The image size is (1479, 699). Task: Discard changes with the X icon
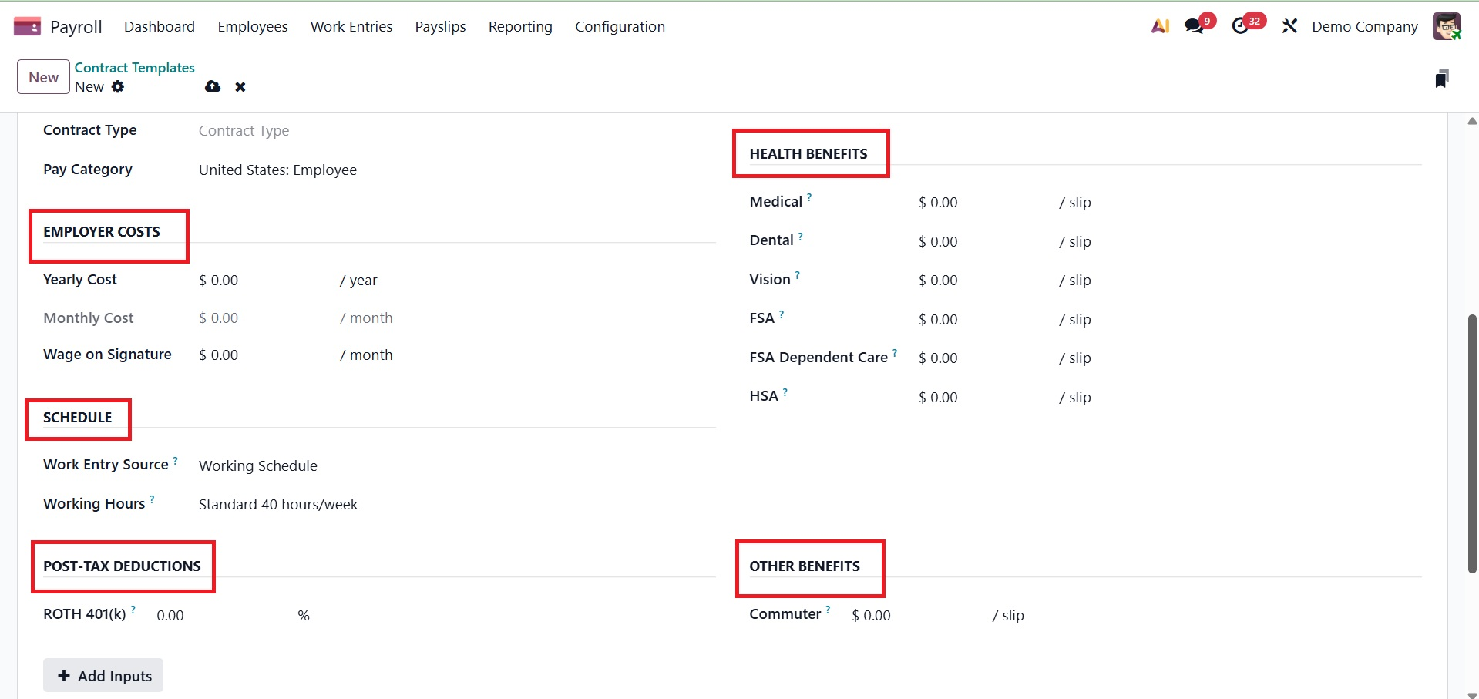click(240, 87)
